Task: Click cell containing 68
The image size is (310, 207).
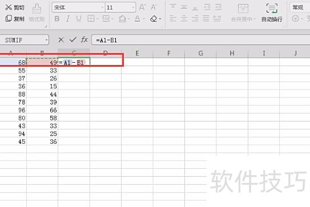Action: click(13, 63)
